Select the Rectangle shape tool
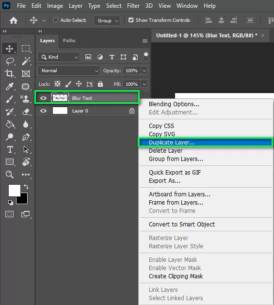274x305 pixels. point(10,162)
